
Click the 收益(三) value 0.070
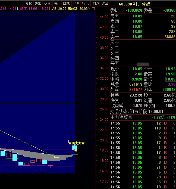pos(137,106)
